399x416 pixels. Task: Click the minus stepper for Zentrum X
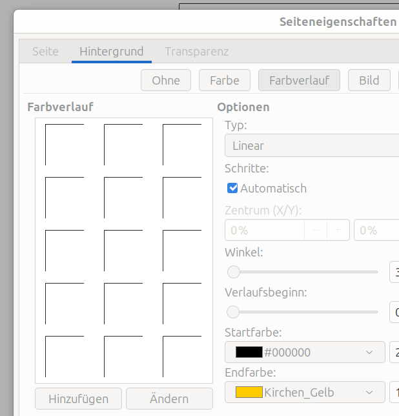315,230
